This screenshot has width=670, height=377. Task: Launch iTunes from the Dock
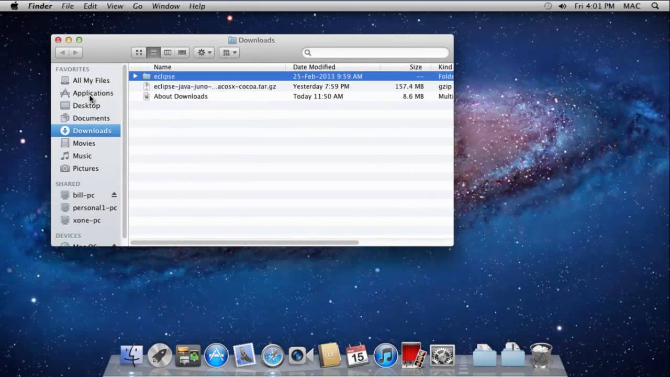(x=386, y=356)
